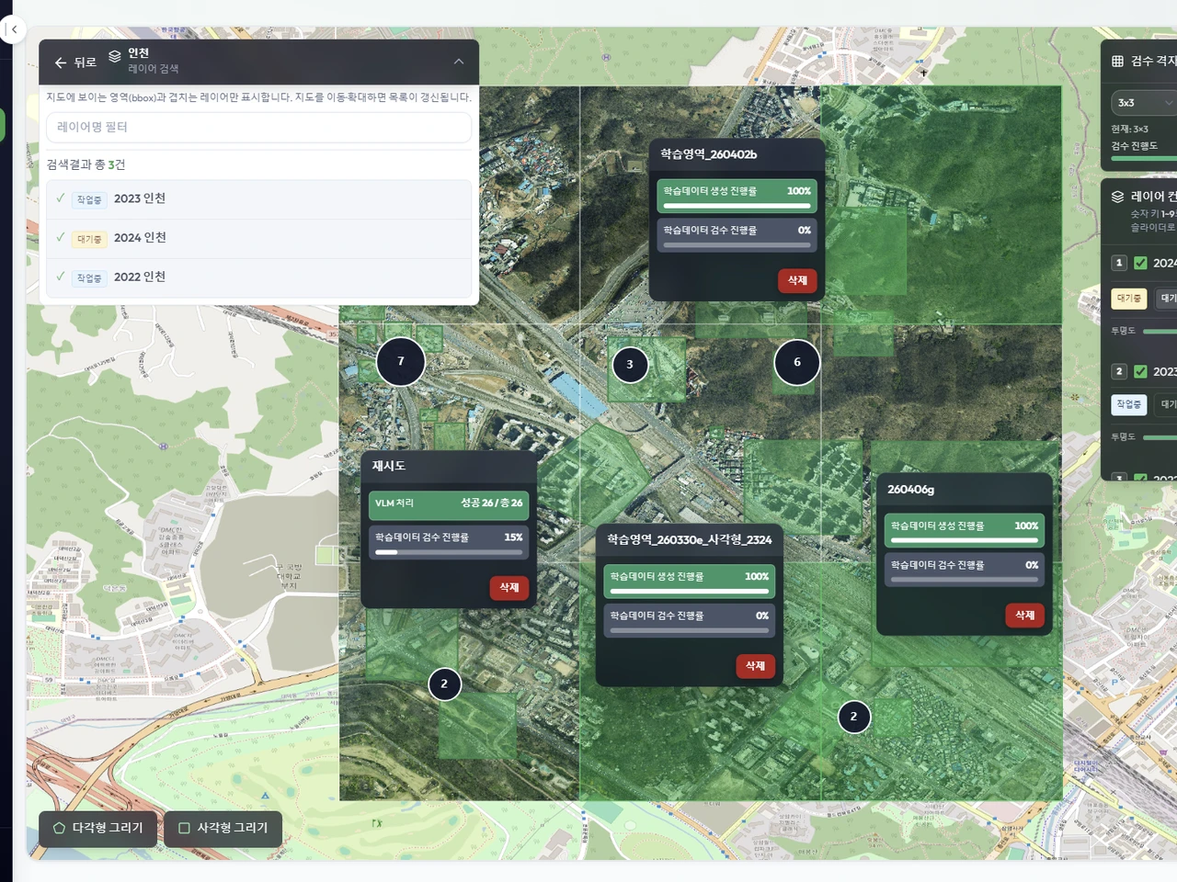
Task: Select the 2024 인천 layer row
Action: click(258, 238)
